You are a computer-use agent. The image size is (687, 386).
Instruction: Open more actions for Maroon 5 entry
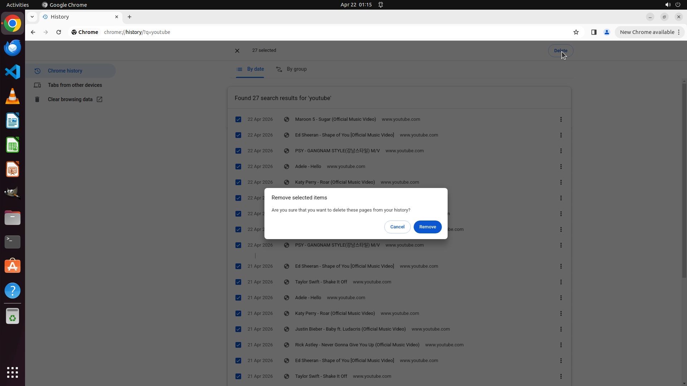561,119
